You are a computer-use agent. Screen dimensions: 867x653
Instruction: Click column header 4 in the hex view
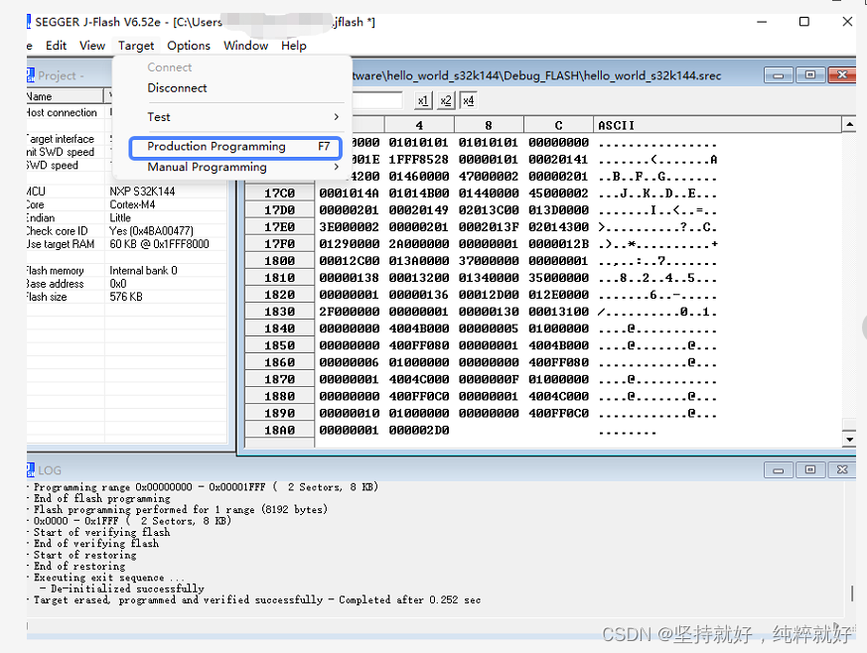[419, 125]
